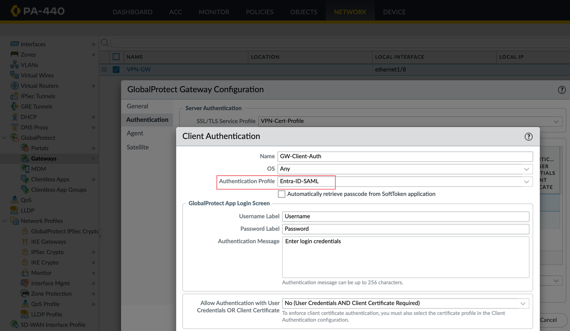Viewport: 570px width, 331px height.
Task: Open the OS dropdown showing Any
Action: pos(527,169)
